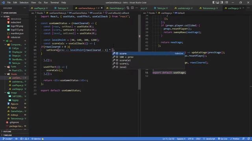Click the master branch status item
This screenshot has height=141, width=252.
pos(7,139)
